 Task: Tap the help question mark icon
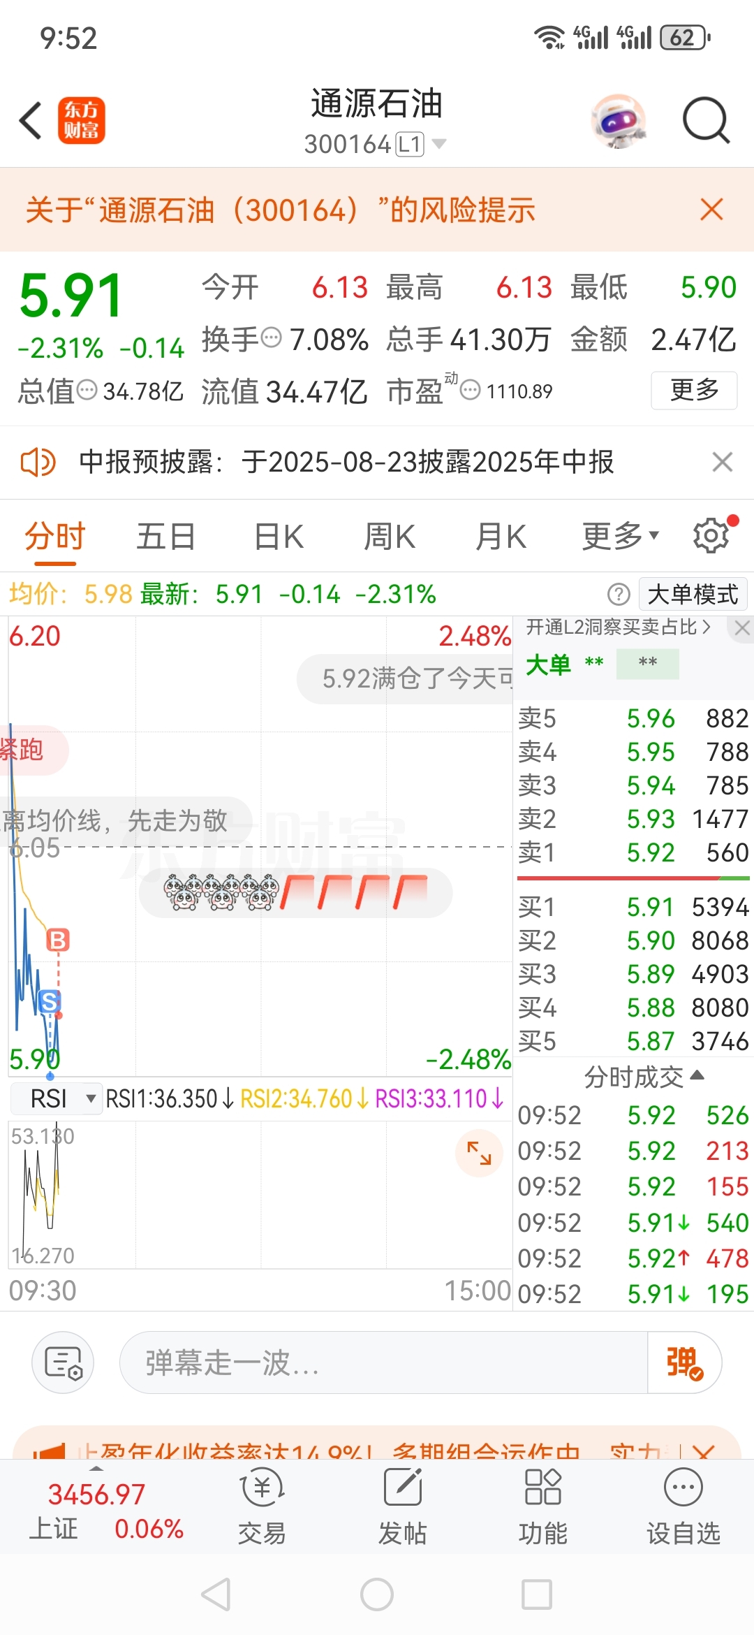619,595
